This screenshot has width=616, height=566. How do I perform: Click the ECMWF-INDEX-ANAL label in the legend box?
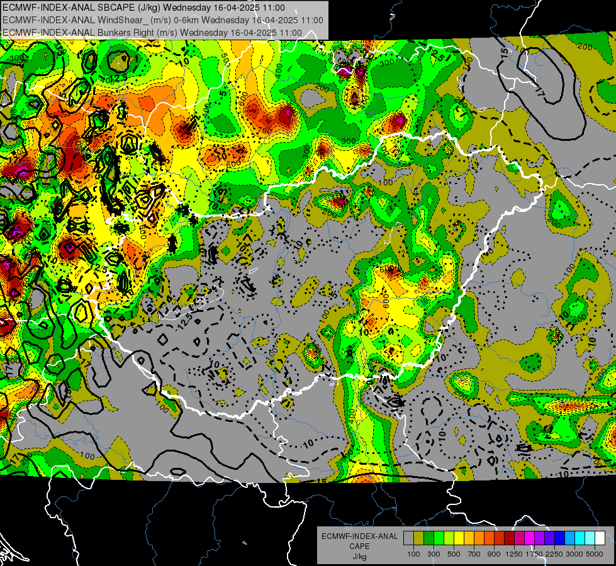pos(359,536)
